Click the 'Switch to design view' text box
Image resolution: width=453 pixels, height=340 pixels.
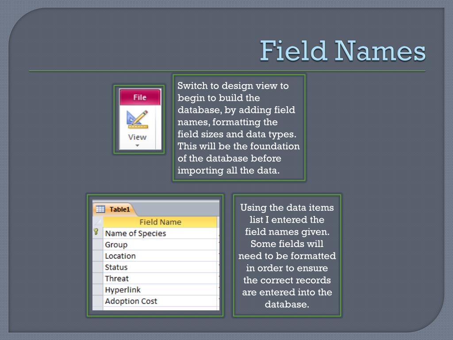pyautogui.click(x=239, y=128)
